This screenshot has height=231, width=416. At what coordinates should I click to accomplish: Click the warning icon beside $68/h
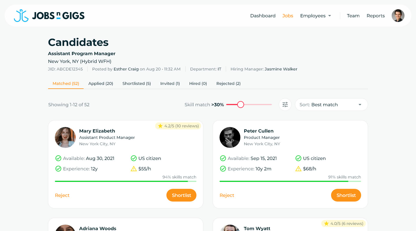[x=298, y=169]
